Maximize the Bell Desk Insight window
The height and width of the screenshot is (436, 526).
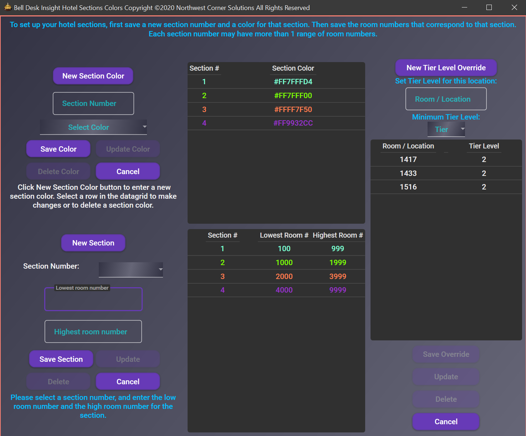[x=489, y=7]
